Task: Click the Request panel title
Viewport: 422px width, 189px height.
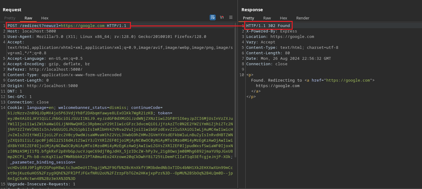Action: coord(12,10)
